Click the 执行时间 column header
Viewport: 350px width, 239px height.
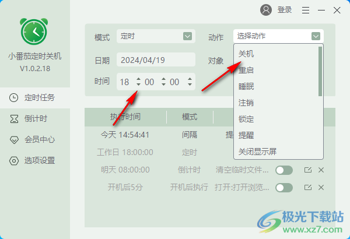click(x=125, y=117)
